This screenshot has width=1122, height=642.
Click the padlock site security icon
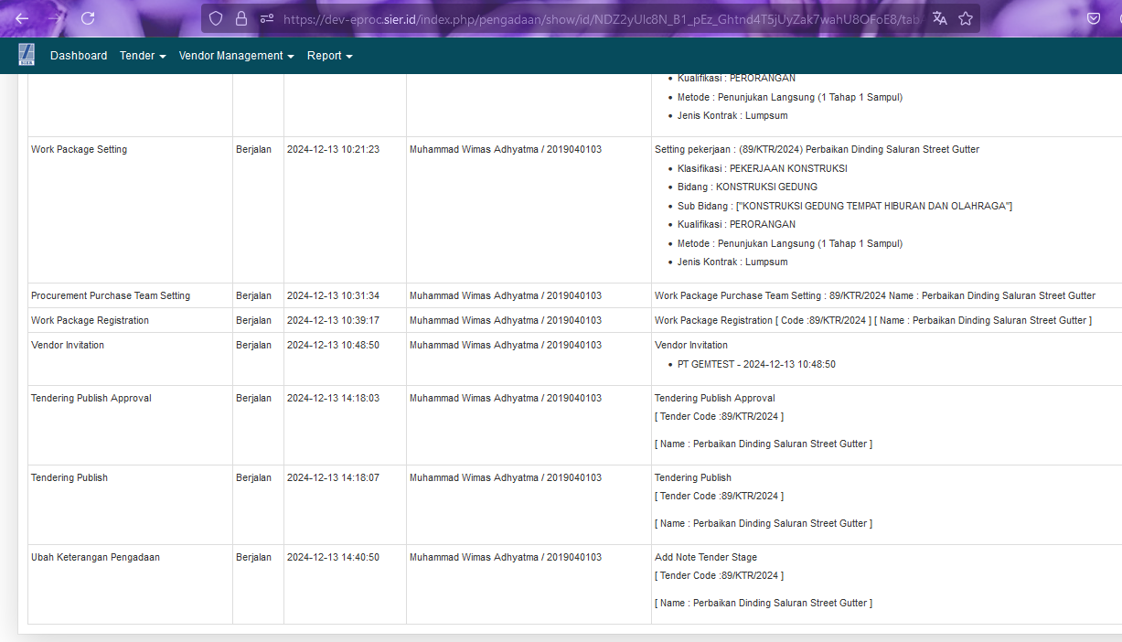click(241, 18)
